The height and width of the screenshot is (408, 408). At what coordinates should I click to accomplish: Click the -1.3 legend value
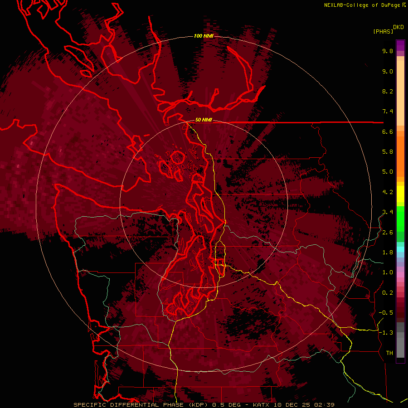tap(386, 333)
